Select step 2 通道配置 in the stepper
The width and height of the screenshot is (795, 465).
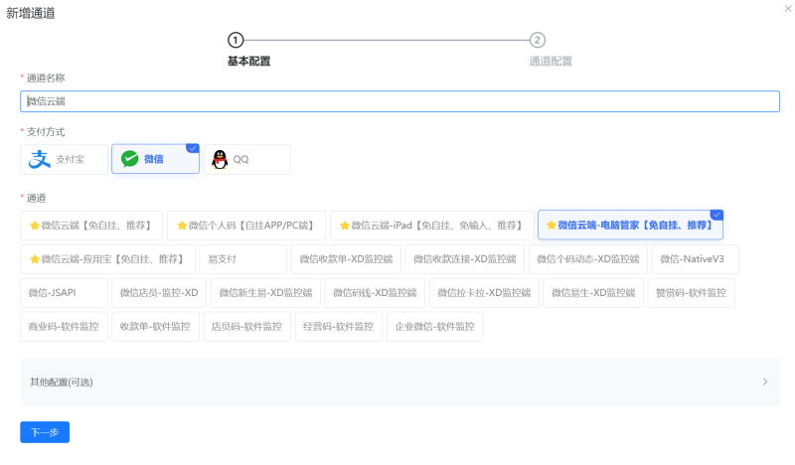(x=551, y=50)
